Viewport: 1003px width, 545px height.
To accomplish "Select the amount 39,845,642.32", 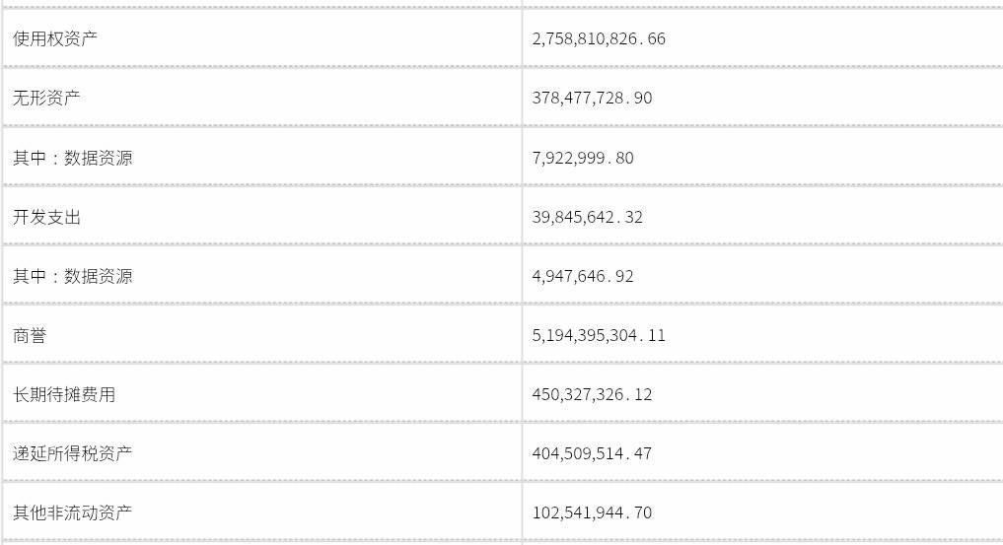I will pos(587,217).
